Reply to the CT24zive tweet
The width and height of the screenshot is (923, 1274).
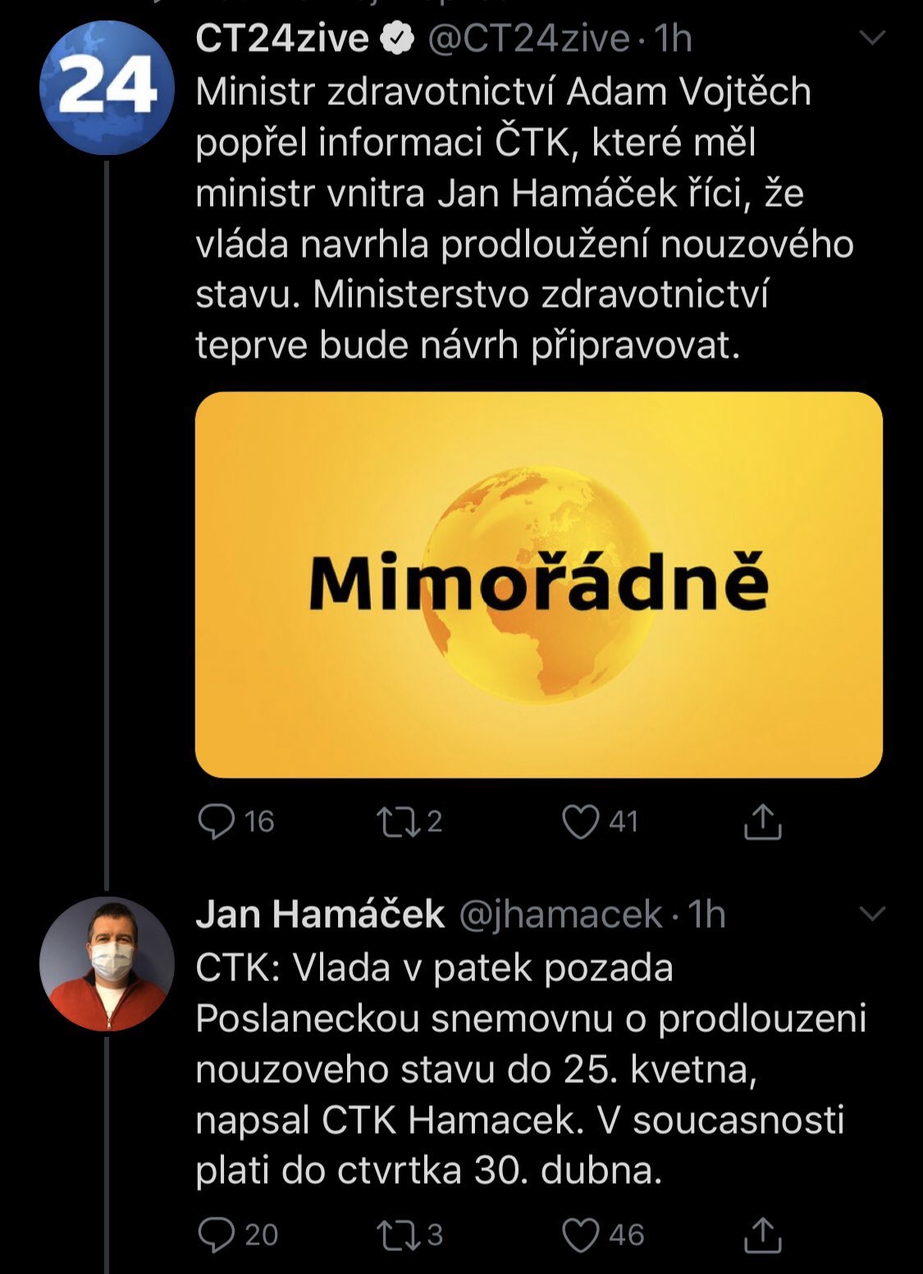217,822
